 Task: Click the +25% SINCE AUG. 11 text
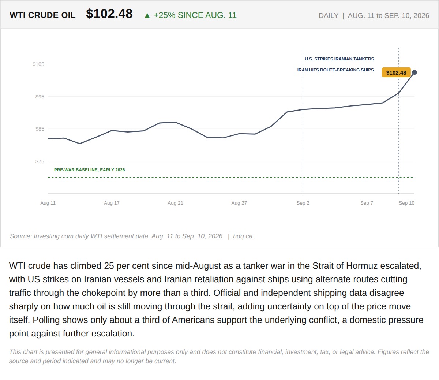point(195,15)
